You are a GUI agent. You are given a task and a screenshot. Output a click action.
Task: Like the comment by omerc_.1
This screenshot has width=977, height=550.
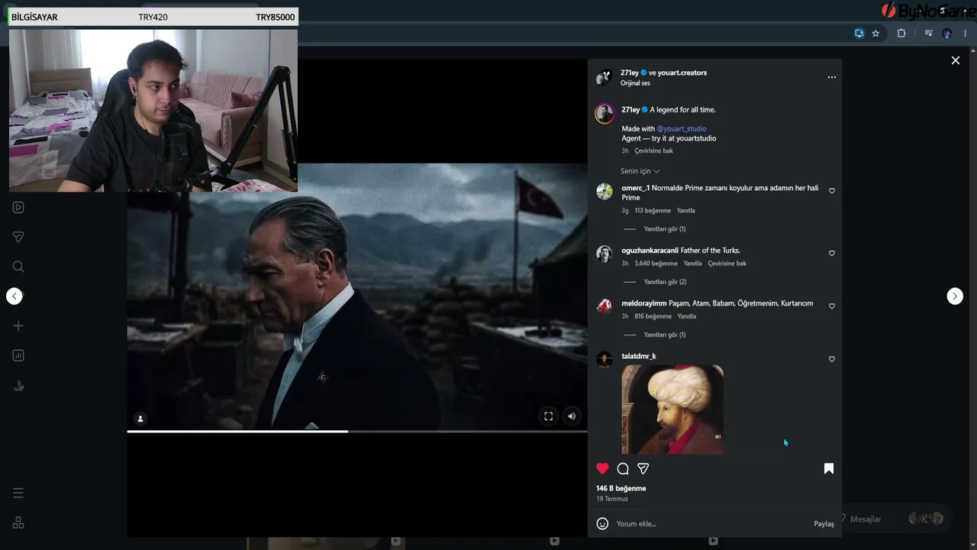832,191
